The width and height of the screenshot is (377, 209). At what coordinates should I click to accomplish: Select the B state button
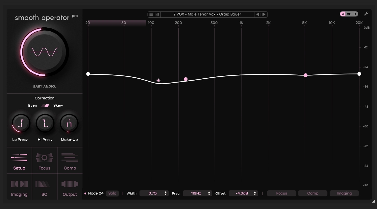coord(355,14)
